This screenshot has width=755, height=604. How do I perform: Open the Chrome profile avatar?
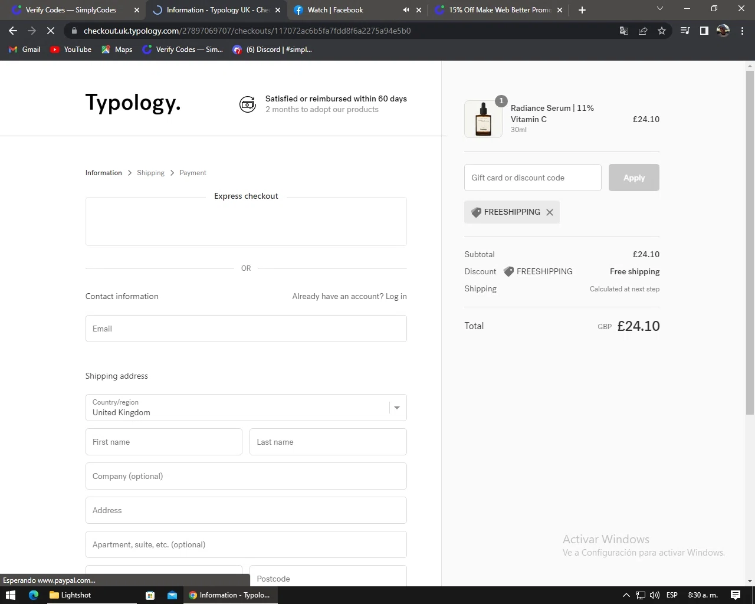(723, 31)
